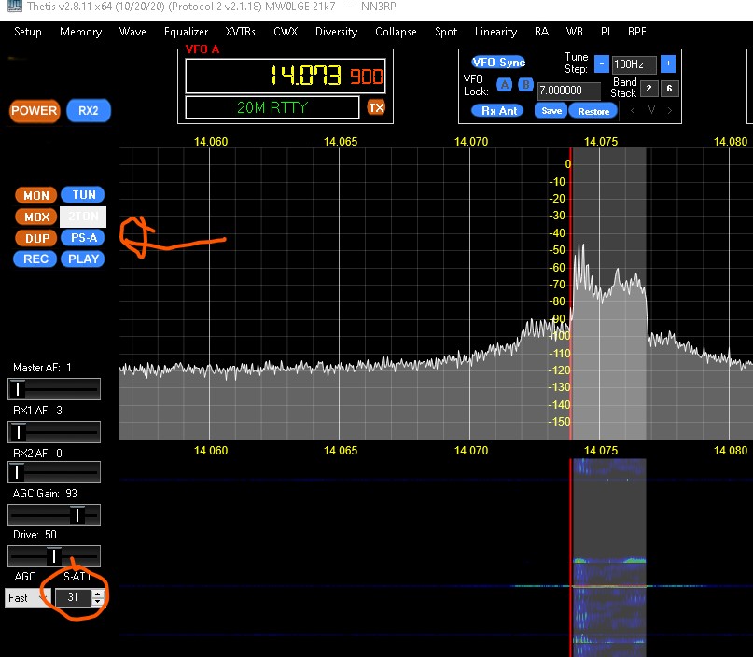Viewport: 753px width, 657px height.
Task: Click the S-ATT value field showing 31
Action: tap(73, 597)
